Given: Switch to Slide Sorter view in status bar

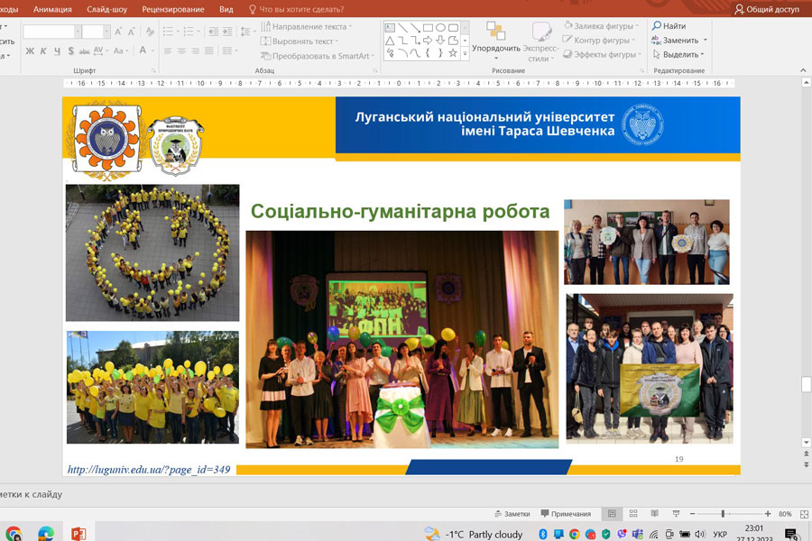Looking at the screenshot, I should coord(634,514).
